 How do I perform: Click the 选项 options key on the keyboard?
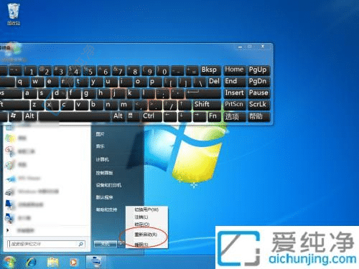tap(235, 116)
